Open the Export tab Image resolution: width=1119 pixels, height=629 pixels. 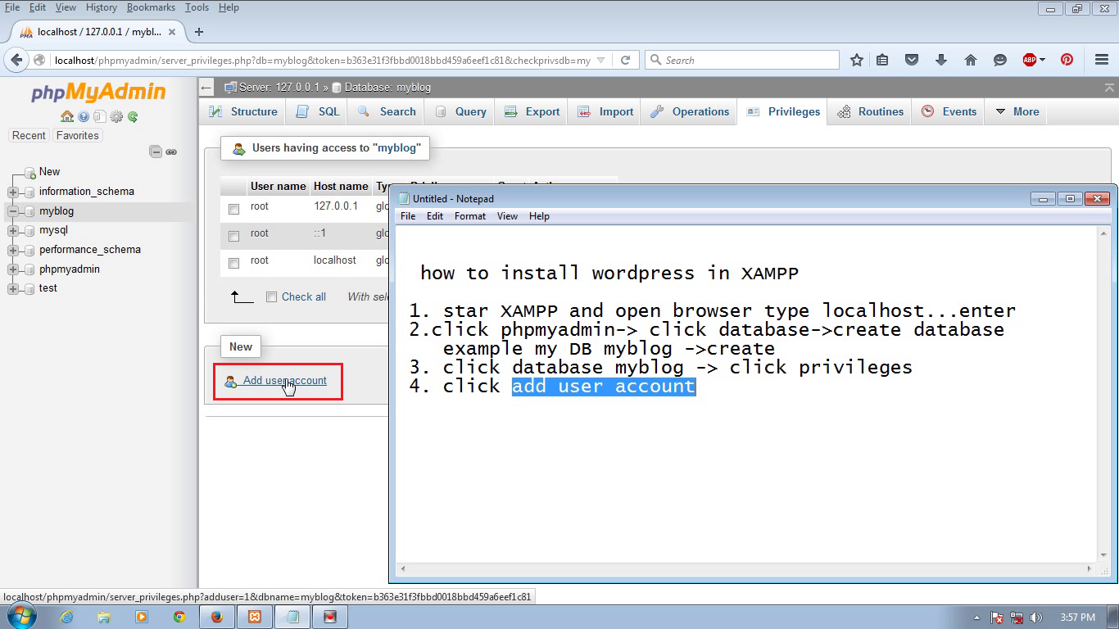pos(532,111)
